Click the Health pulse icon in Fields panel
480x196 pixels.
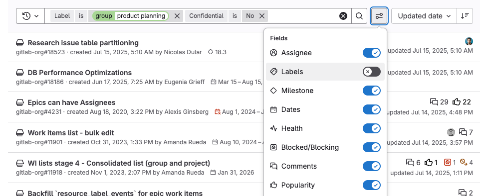point(273,128)
